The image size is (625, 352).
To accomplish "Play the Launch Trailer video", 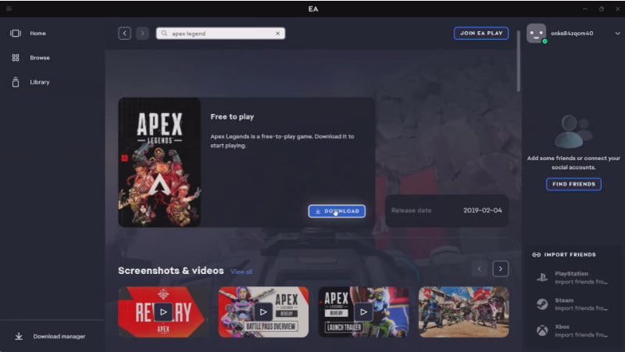I will 363,311.
